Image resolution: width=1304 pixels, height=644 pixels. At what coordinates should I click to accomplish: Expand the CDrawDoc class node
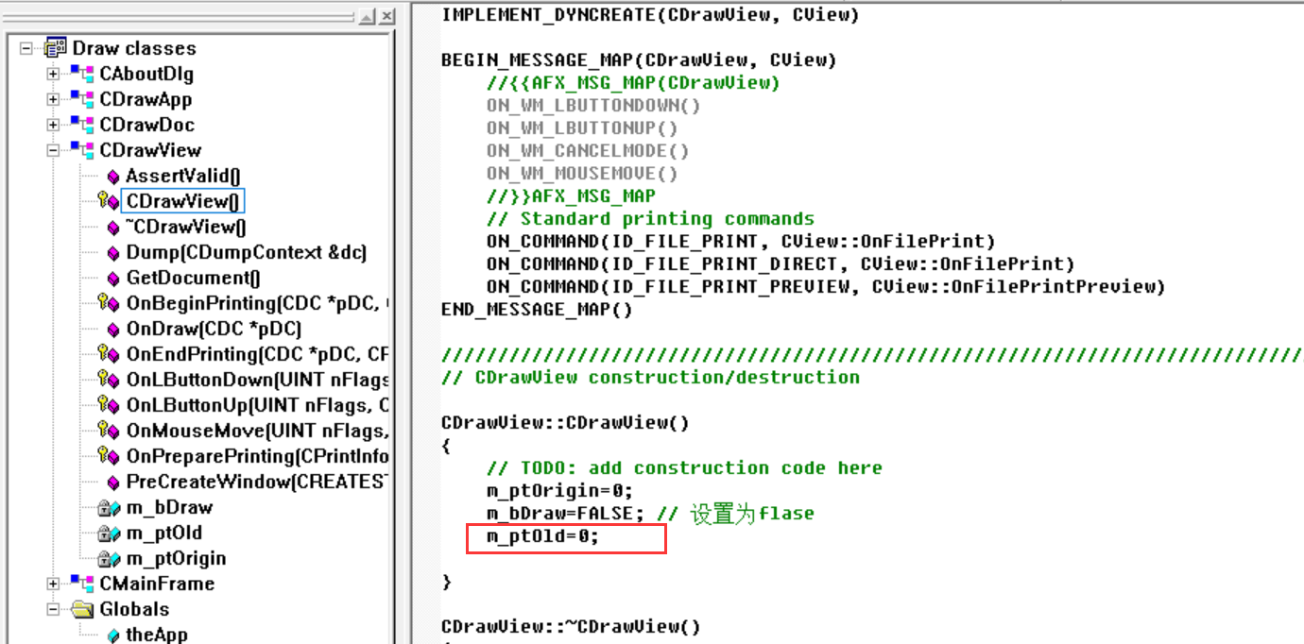point(53,125)
